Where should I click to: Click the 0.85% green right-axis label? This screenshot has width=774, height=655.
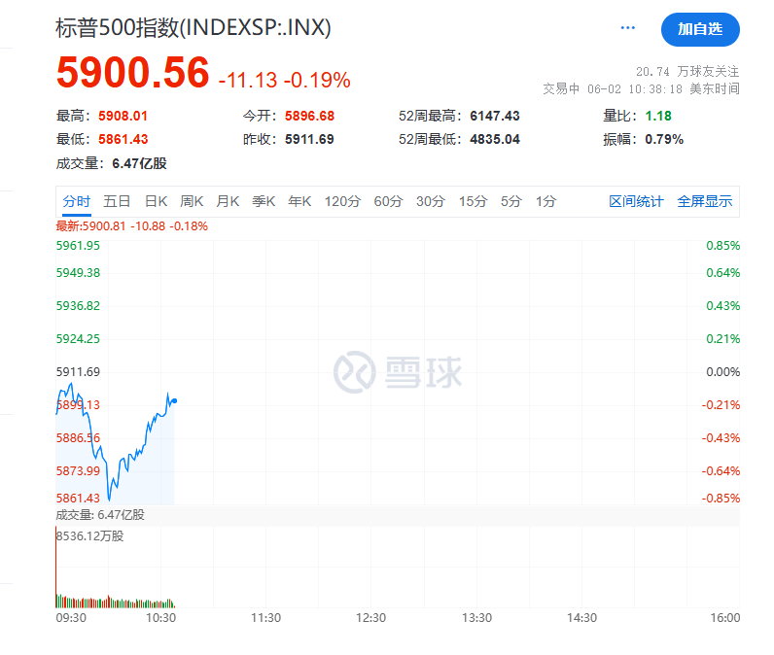point(722,246)
